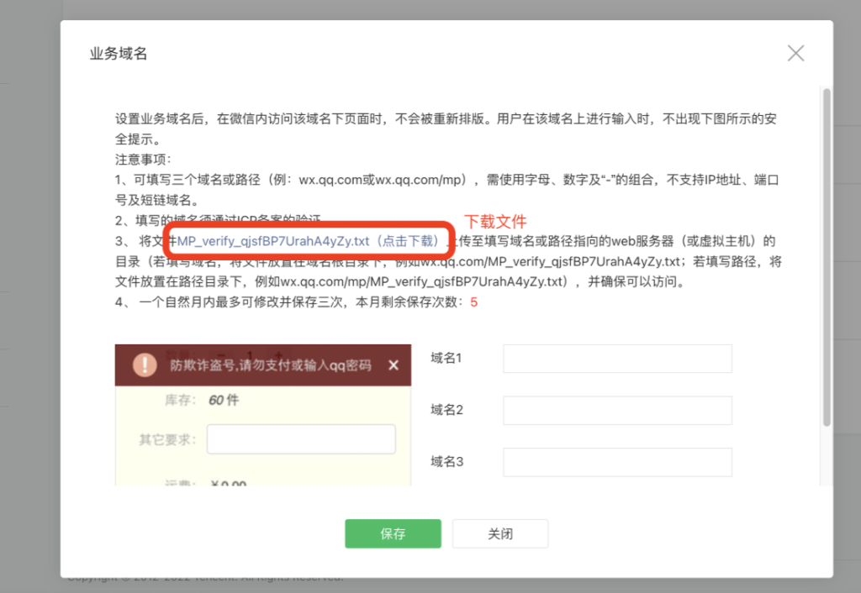Screen dimensions: 861x593
Task: Click the 域名2 label
Action: 446,411
